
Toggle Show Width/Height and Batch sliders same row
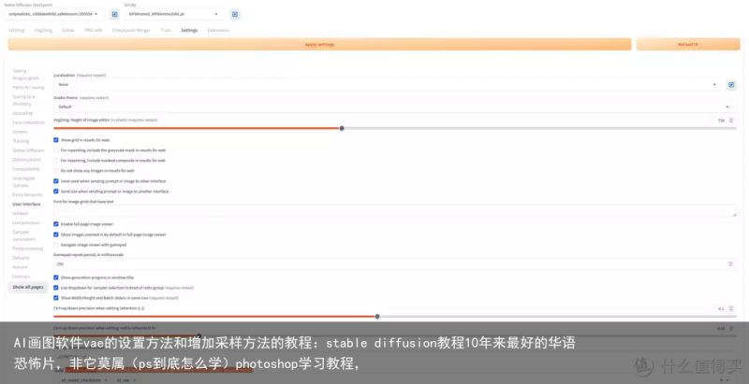(56, 298)
